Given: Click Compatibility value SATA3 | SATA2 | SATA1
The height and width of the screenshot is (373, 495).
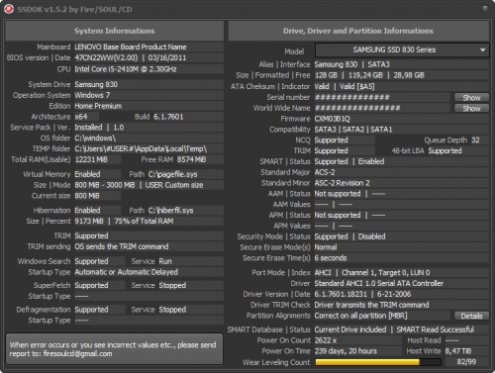Looking at the screenshot, I should tap(353, 130).
